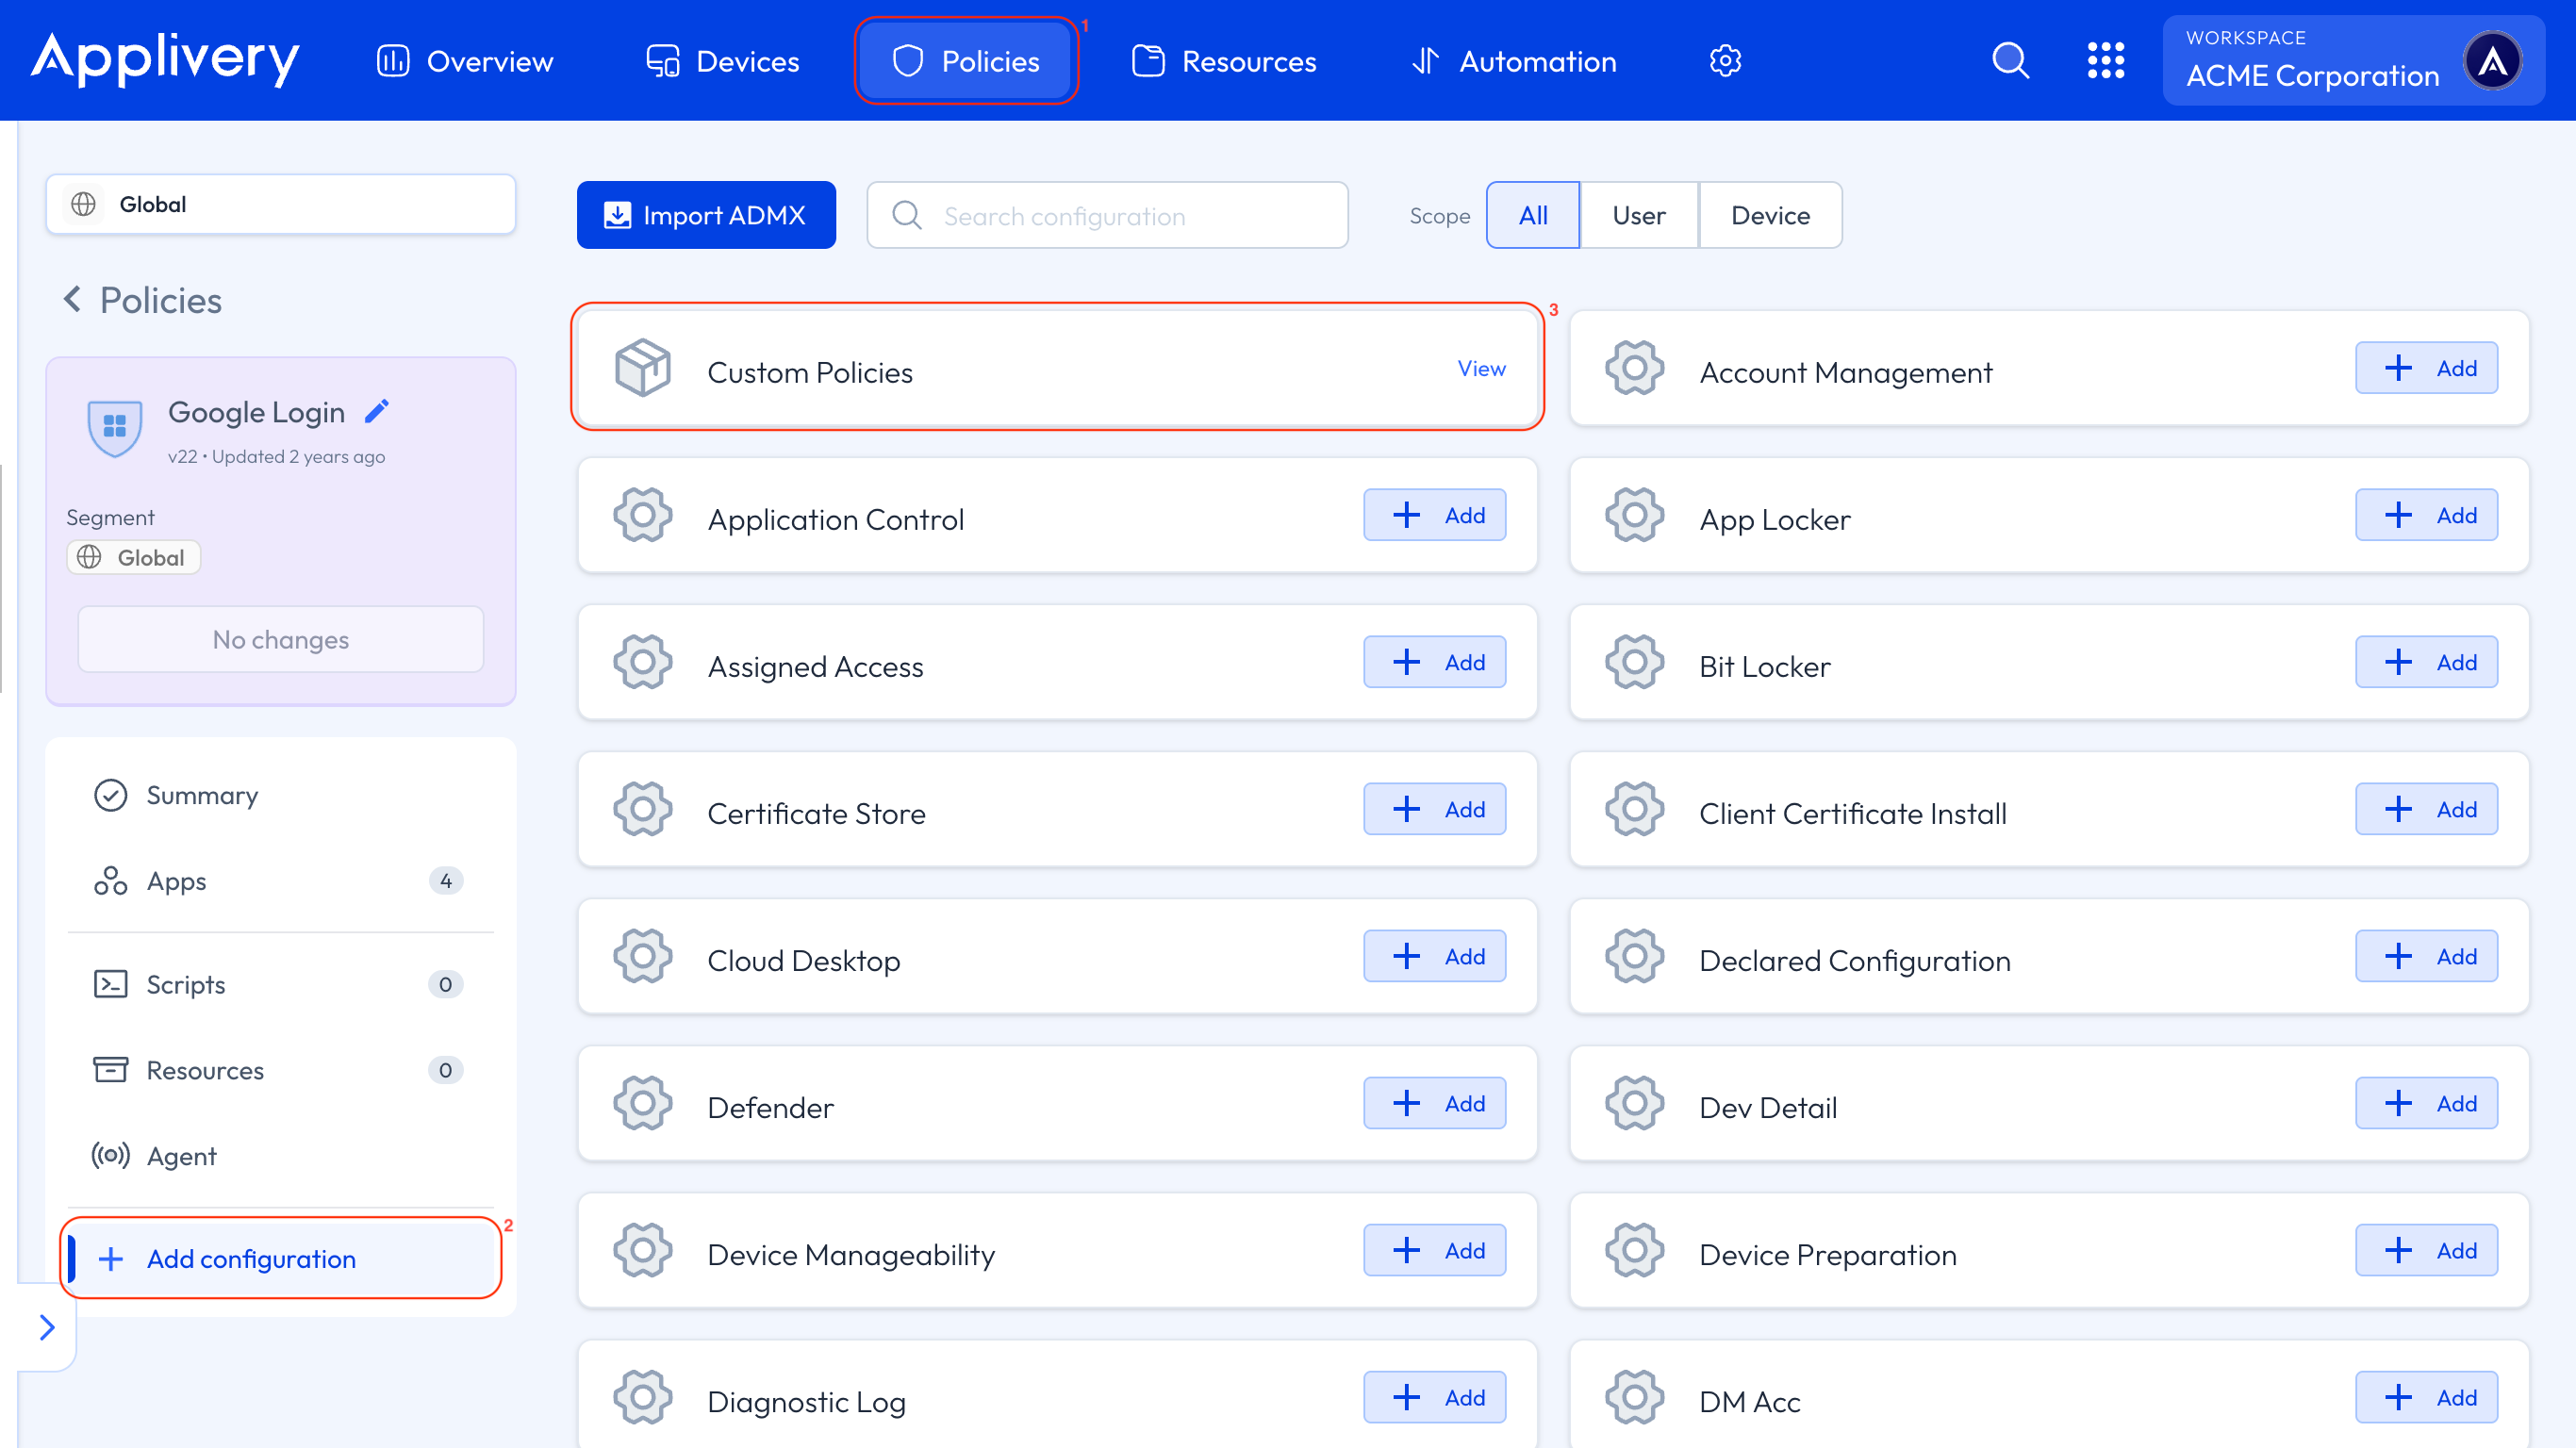
Task: Open the Automation navigation tab
Action: pyautogui.click(x=1513, y=61)
